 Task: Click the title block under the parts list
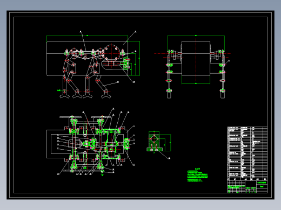247,187
